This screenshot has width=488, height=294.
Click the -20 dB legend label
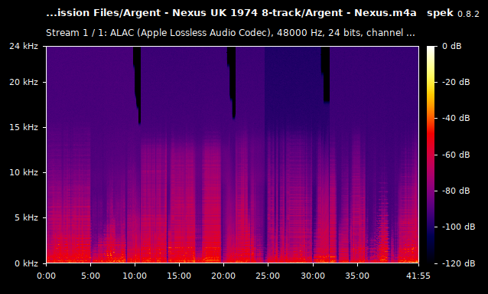click(456, 82)
